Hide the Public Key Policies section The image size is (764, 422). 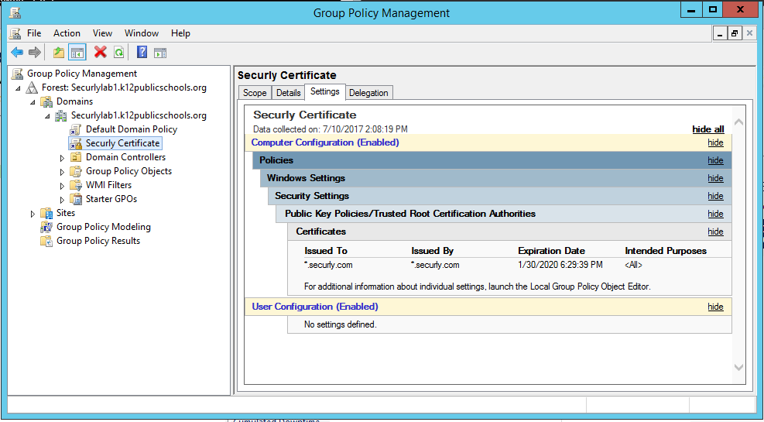click(x=715, y=214)
